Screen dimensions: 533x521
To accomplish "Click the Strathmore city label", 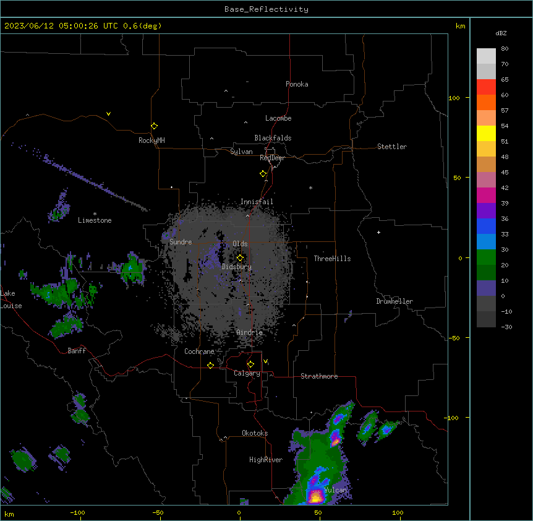I will tap(319, 376).
